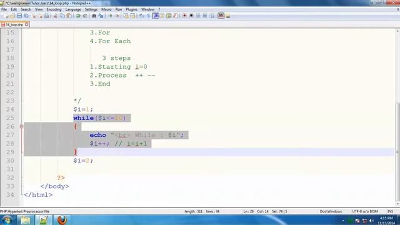Image resolution: width=400 pixels, height=225 pixels.
Task: Collapse the code fold at line 26
Action: [22, 126]
